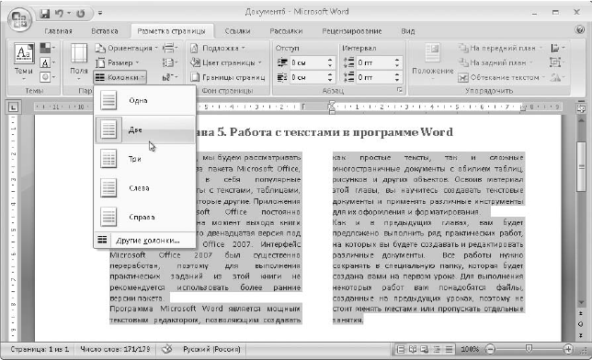Click the Границы страниц button
592x360 pixels.
(228, 77)
